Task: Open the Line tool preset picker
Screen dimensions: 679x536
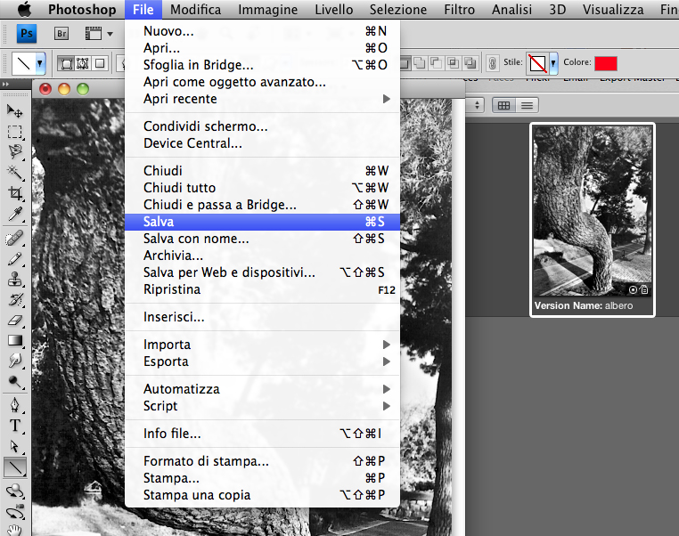Action: coord(40,63)
